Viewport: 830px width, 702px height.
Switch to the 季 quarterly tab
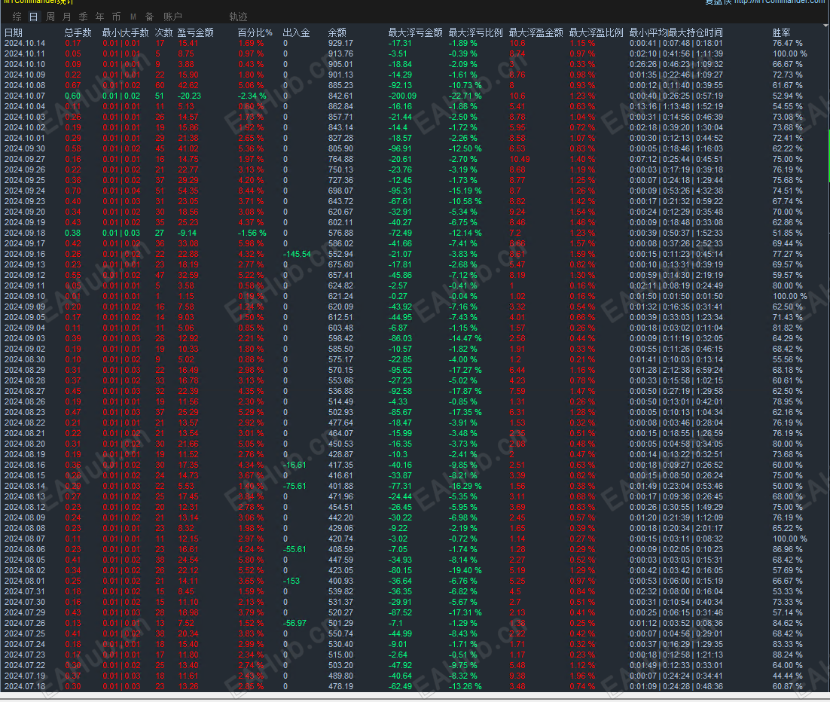coord(83,17)
